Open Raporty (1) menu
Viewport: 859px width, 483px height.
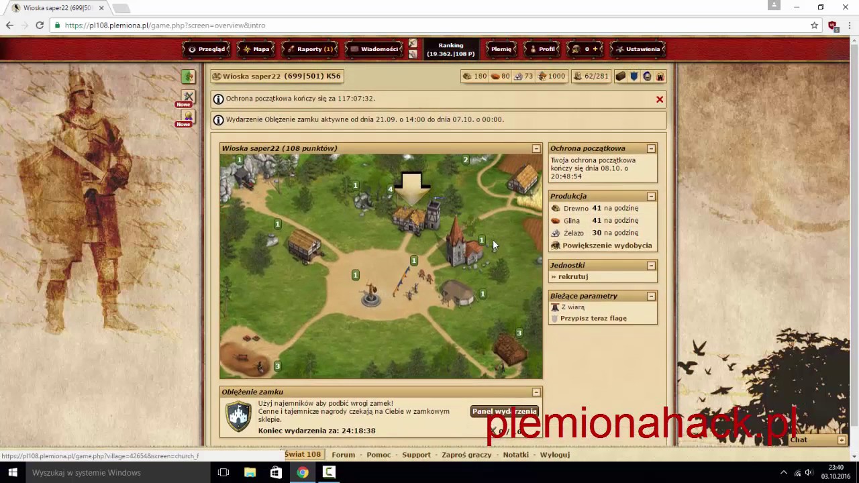311,49
